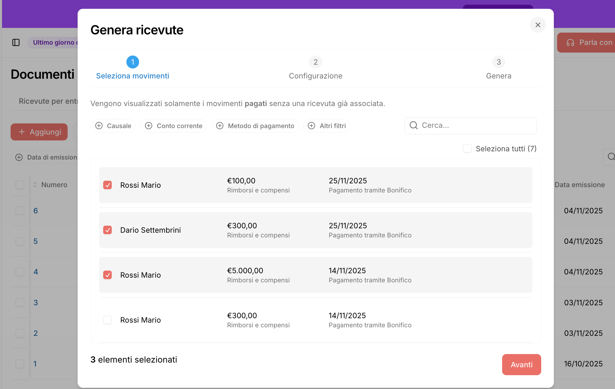Uncheck Dario Settembrini €300,00 movement

click(108, 230)
